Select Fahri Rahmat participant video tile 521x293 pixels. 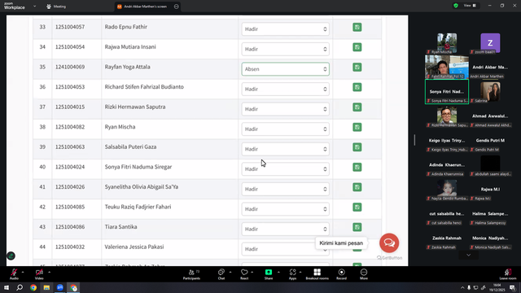point(447,67)
